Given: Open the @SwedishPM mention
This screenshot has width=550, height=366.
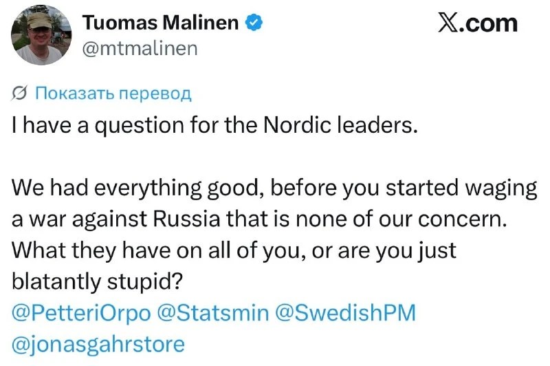Looking at the screenshot, I should 346,312.
